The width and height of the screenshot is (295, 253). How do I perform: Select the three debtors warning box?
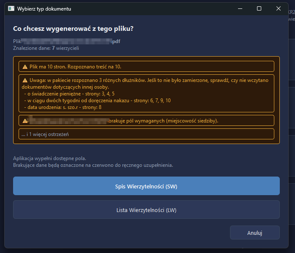tap(146, 93)
